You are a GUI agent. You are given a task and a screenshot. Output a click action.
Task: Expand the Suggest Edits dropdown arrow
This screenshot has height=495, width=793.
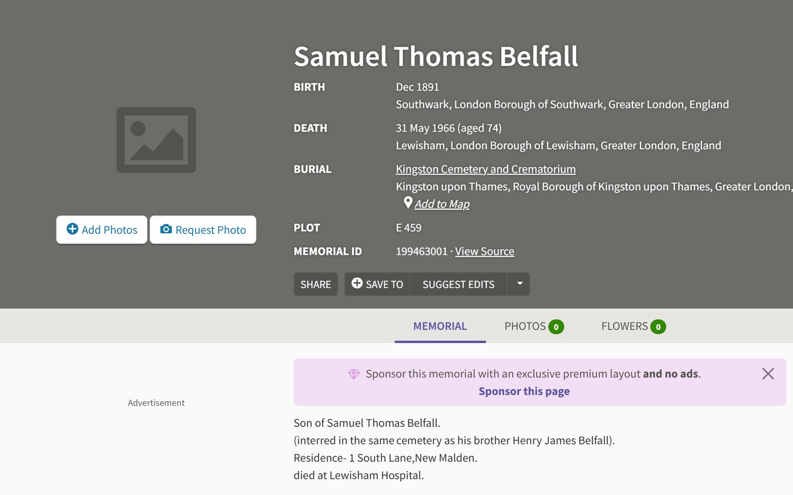click(519, 284)
